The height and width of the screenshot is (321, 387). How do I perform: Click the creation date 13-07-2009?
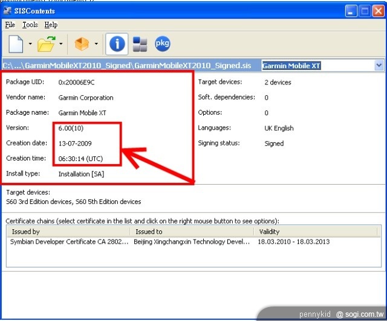pos(75,144)
